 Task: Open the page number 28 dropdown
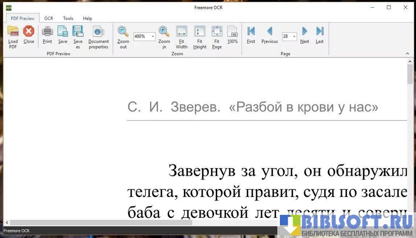[294, 36]
